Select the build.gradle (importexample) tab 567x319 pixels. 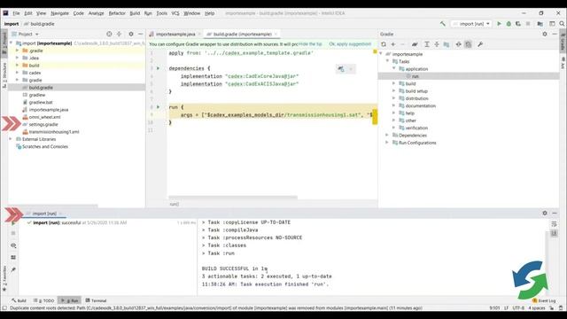242,34
